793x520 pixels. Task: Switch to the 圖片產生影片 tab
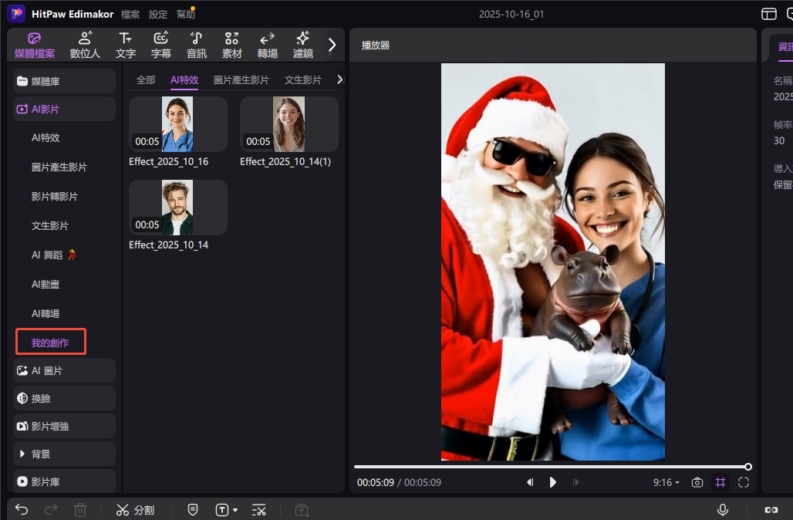pyautogui.click(x=241, y=79)
